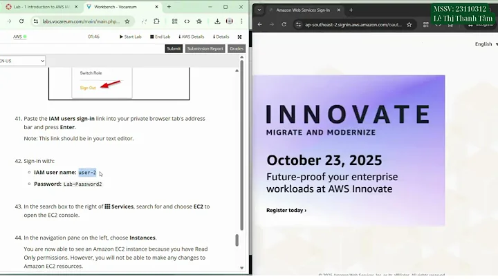
Task: Open the favorites star icon right of code brackets
Action: (x=199, y=21)
